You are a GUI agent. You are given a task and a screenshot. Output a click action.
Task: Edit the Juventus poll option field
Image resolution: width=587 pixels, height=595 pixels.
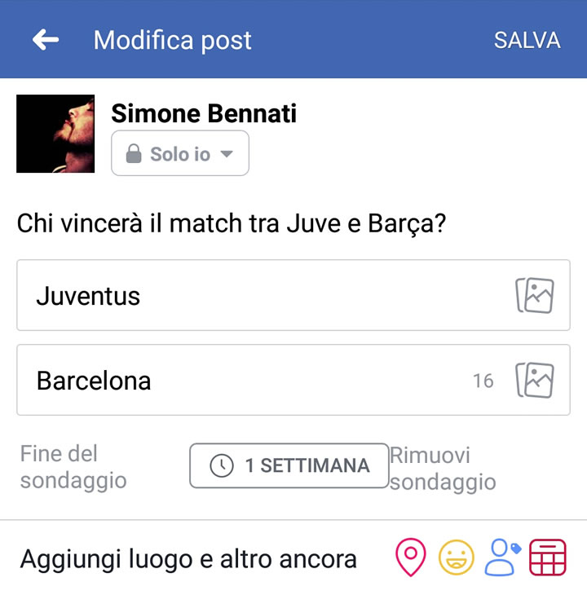261,295
